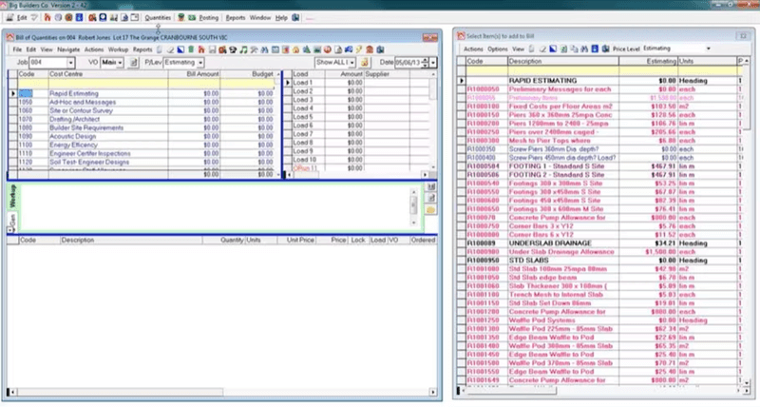The height and width of the screenshot is (407, 760).
Task: Click the workup text area vertical scrollbar
Action: [413, 207]
